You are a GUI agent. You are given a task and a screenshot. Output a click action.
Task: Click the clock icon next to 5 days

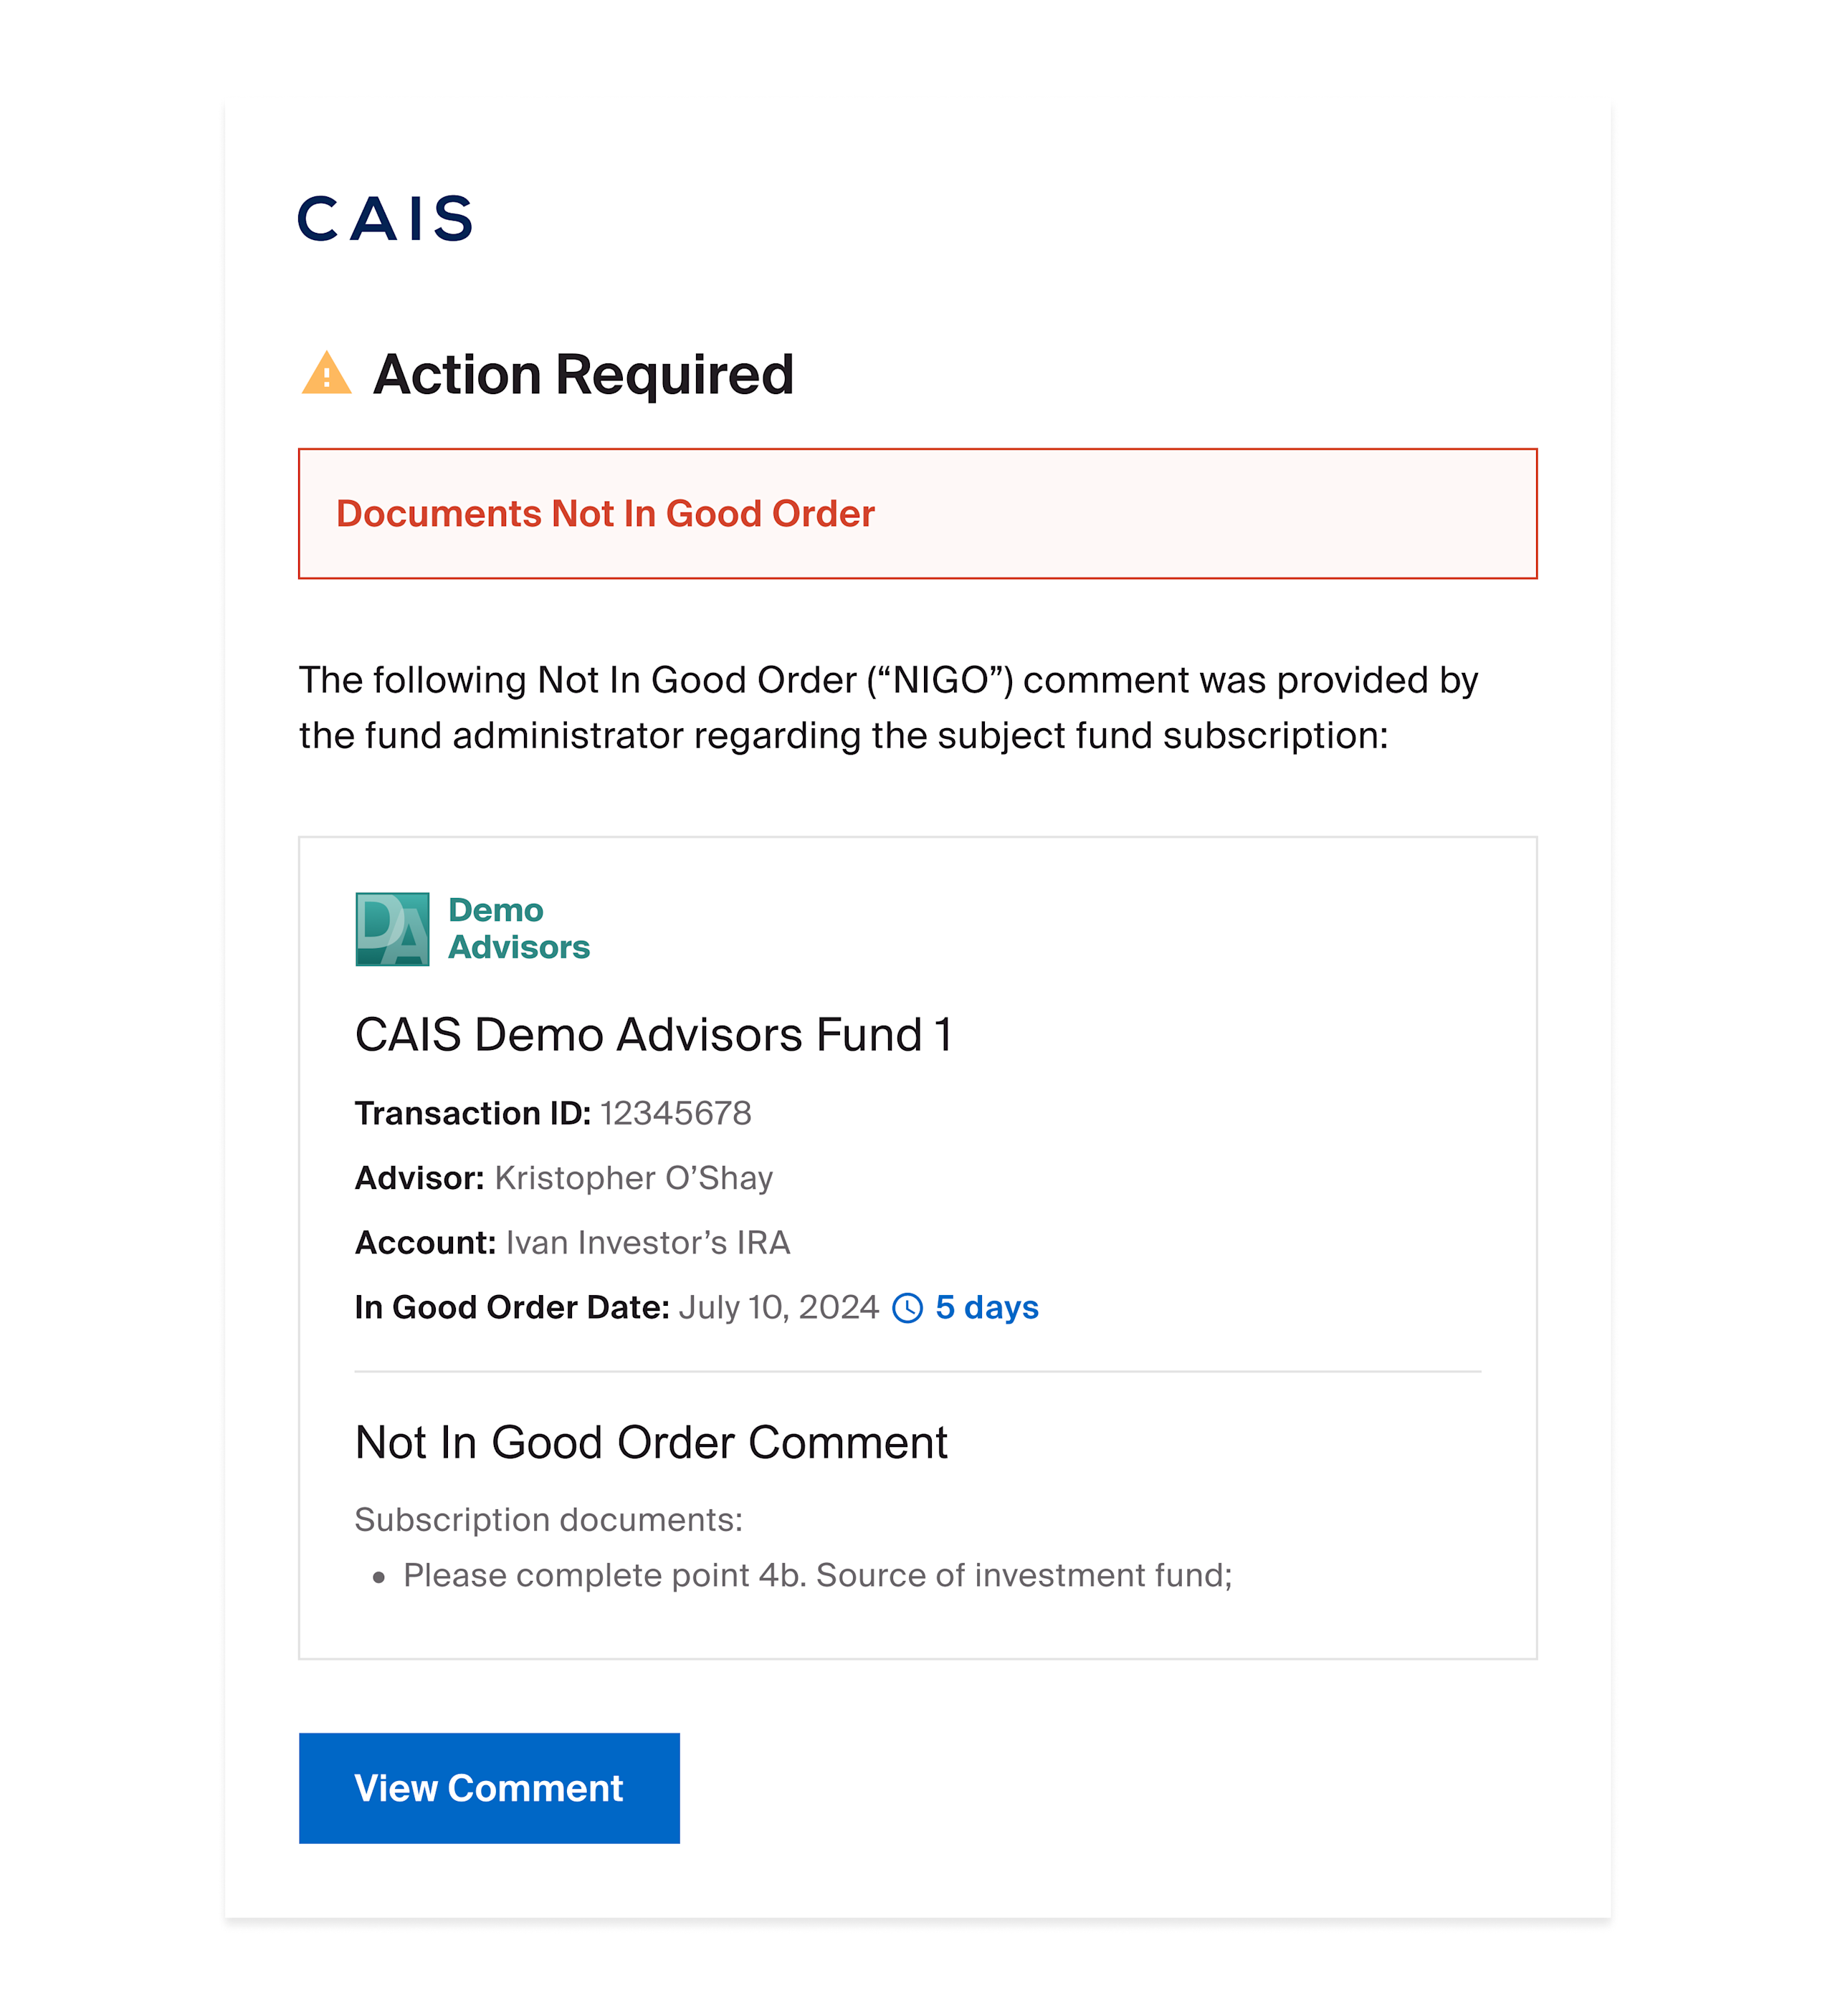[907, 1307]
